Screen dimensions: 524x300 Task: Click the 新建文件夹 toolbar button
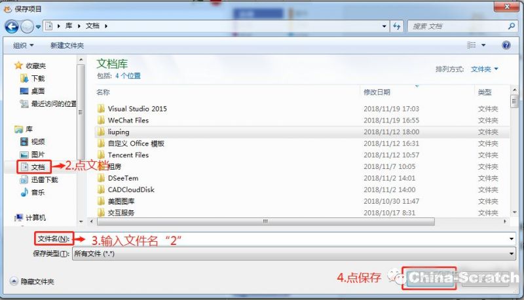pos(67,45)
